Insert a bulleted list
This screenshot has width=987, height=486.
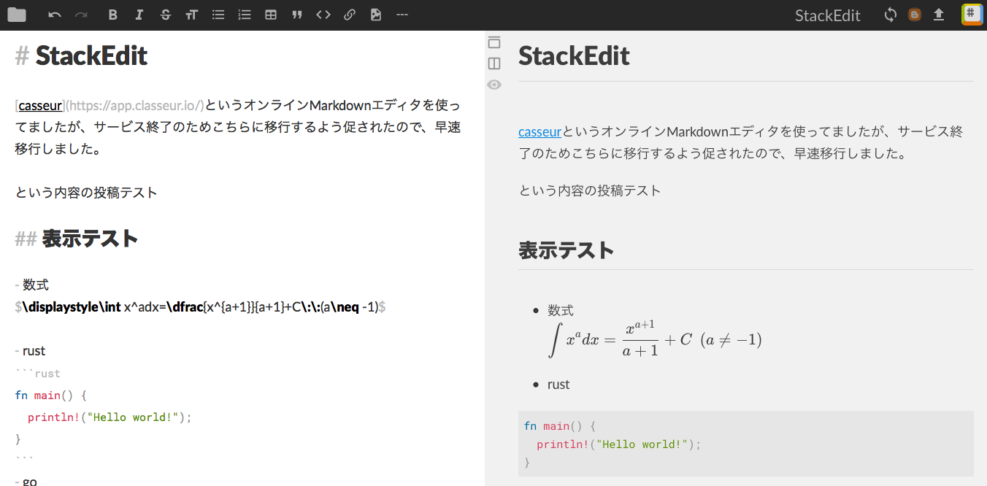[x=218, y=14]
